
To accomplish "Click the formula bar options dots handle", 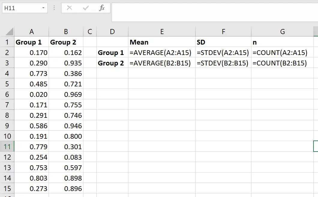I will (55, 8).
